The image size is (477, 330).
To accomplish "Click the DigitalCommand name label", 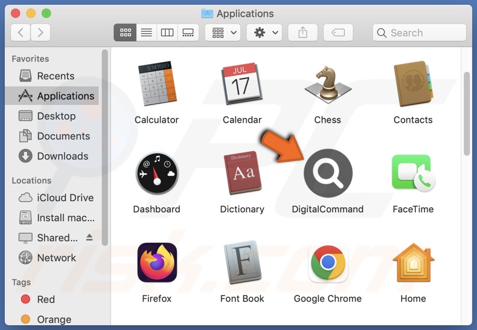I will click(x=328, y=209).
